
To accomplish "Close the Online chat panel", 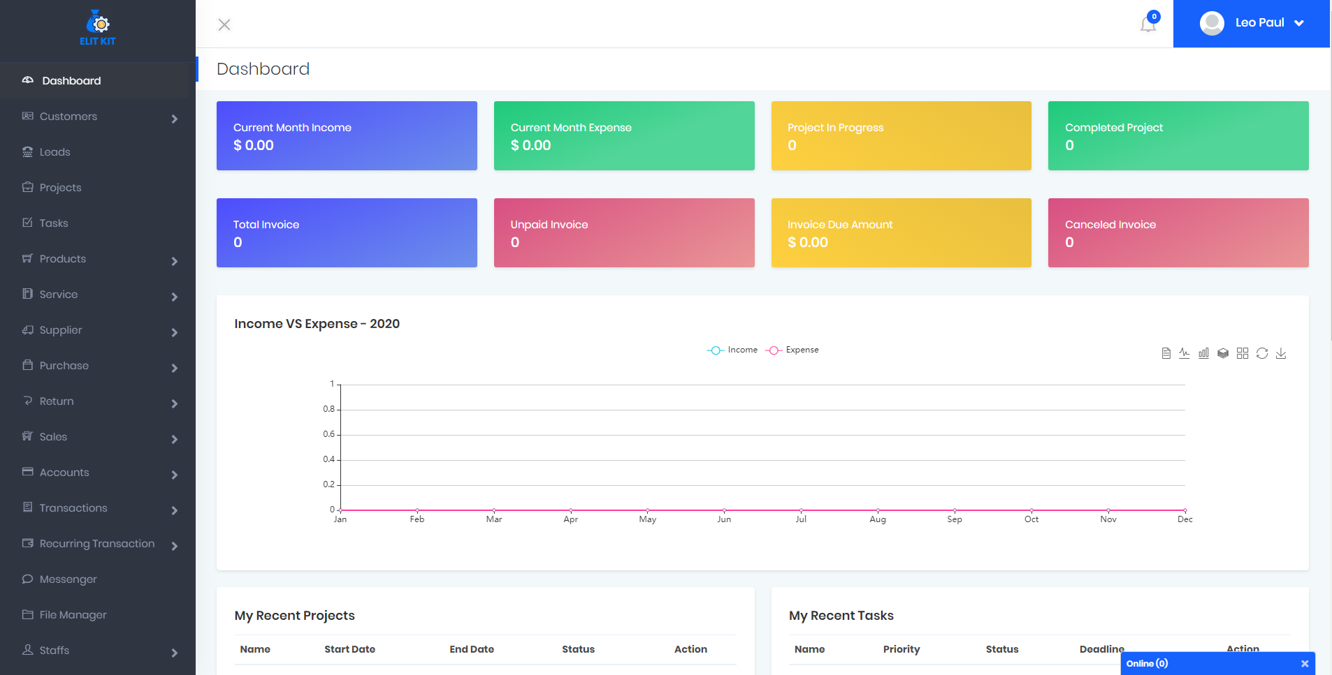I will tap(1304, 664).
